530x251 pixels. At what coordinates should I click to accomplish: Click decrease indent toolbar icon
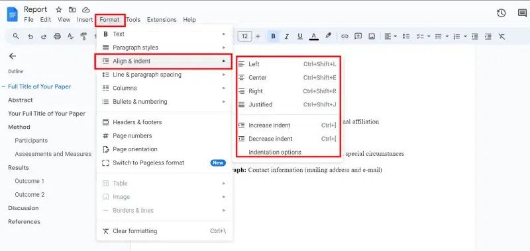click(x=475, y=36)
